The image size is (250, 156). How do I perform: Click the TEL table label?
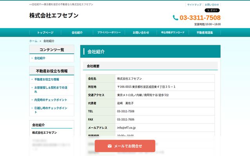(90, 111)
